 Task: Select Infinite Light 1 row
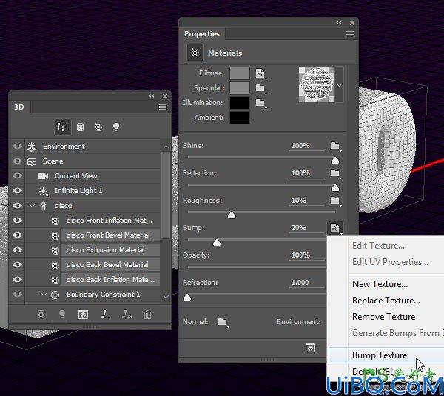[x=93, y=191]
